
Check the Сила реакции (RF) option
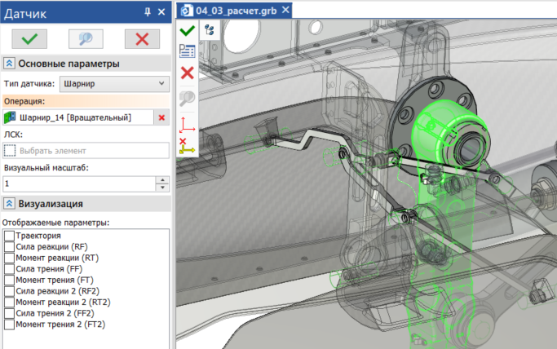(x=9, y=246)
